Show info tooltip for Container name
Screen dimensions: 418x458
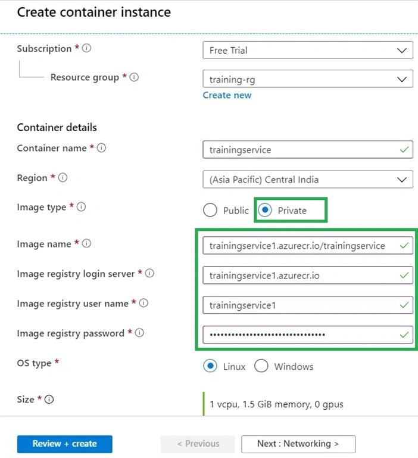coord(101,148)
